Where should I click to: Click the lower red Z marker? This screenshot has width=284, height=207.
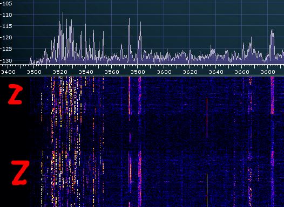tap(20, 173)
